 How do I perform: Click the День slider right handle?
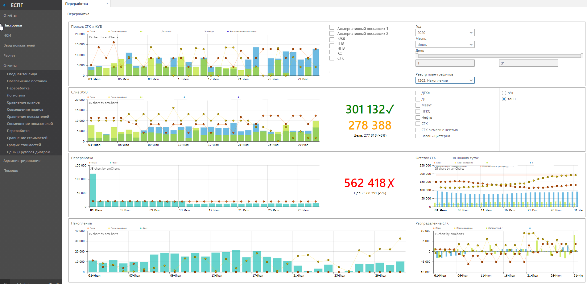(581, 56)
